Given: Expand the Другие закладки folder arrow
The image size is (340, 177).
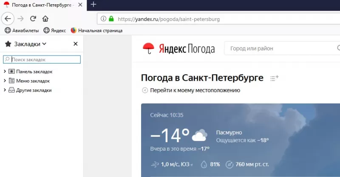Looking at the screenshot, I should pos(5,90).
